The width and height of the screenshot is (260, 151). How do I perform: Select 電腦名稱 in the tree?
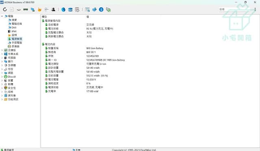pos(17,23)
